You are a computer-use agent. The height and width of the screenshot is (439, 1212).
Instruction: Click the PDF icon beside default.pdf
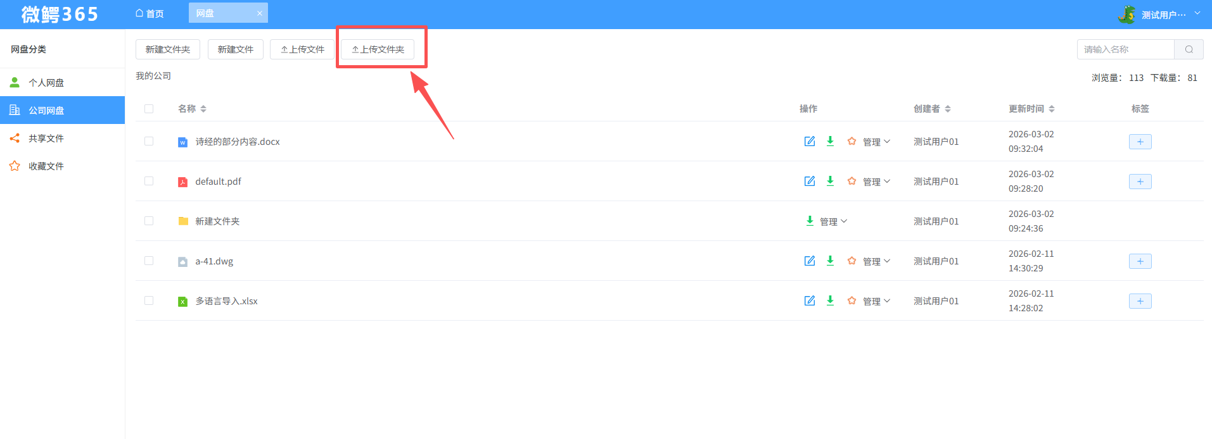point(182,182)
